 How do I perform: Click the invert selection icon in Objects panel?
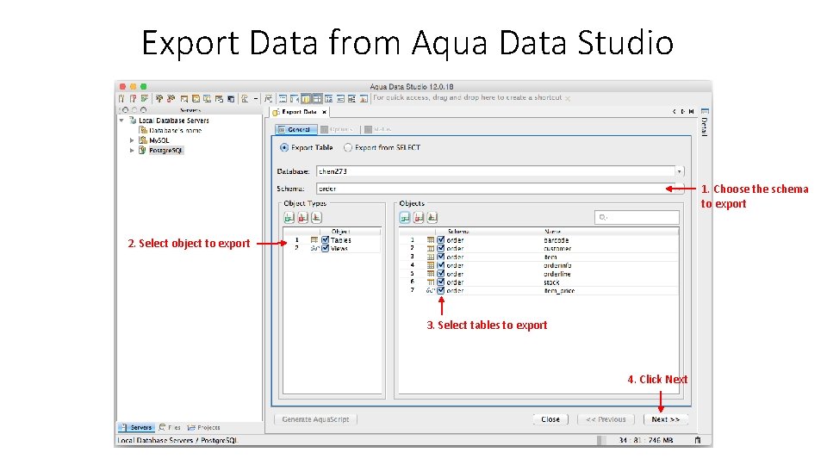point(432,217)
